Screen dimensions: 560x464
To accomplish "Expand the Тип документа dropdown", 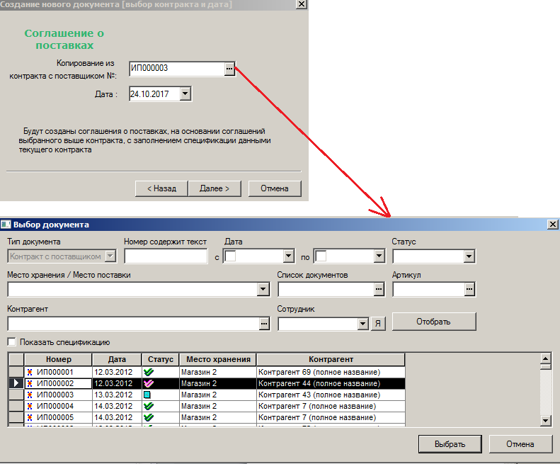I will 110,256.
